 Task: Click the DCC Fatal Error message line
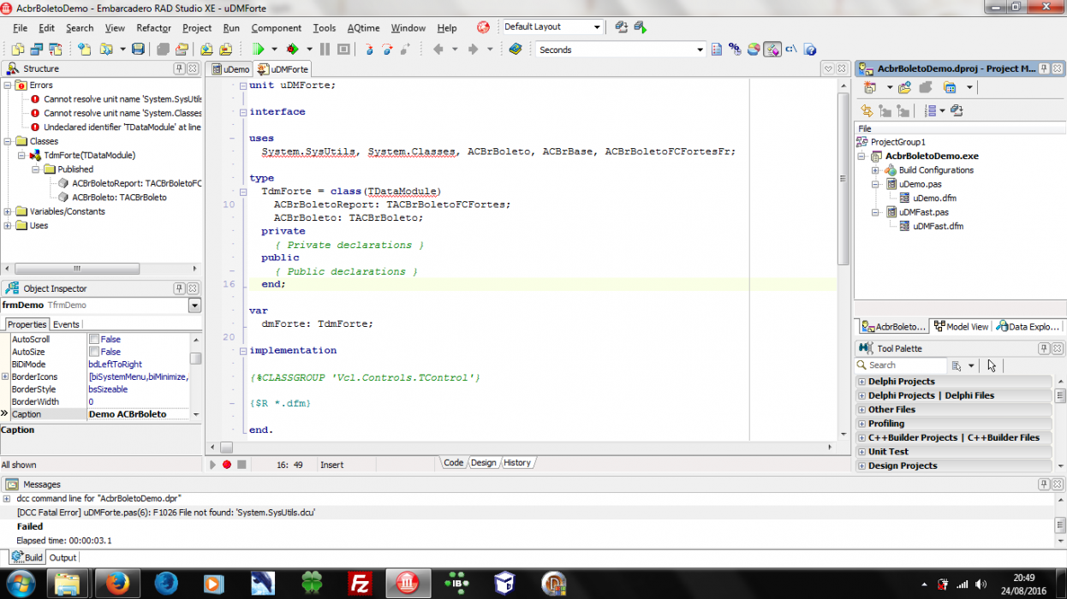(x=166, y=512)
